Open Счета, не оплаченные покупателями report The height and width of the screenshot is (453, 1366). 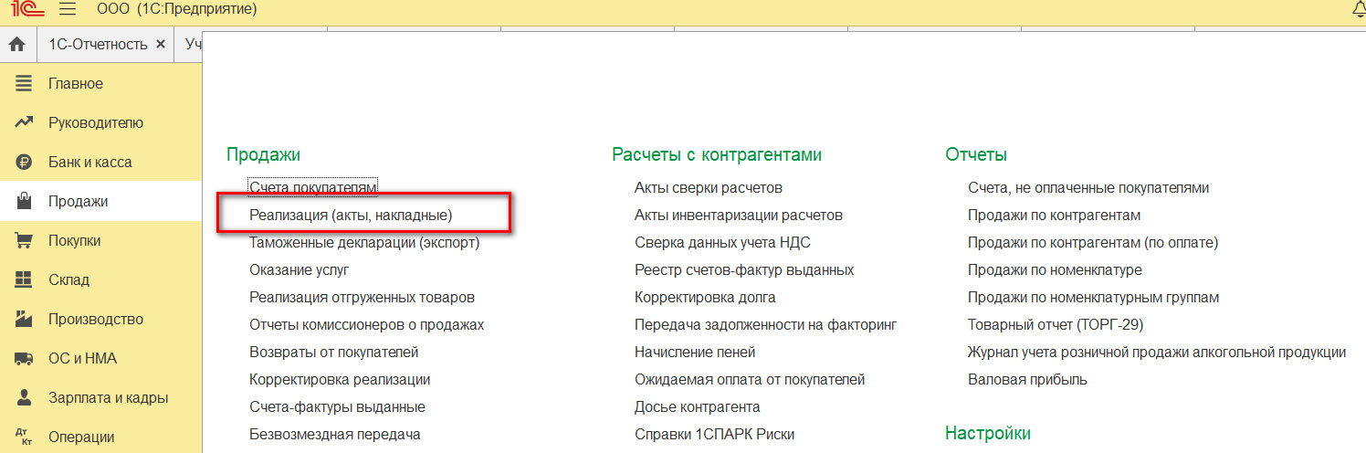(x=1088, y=187)
